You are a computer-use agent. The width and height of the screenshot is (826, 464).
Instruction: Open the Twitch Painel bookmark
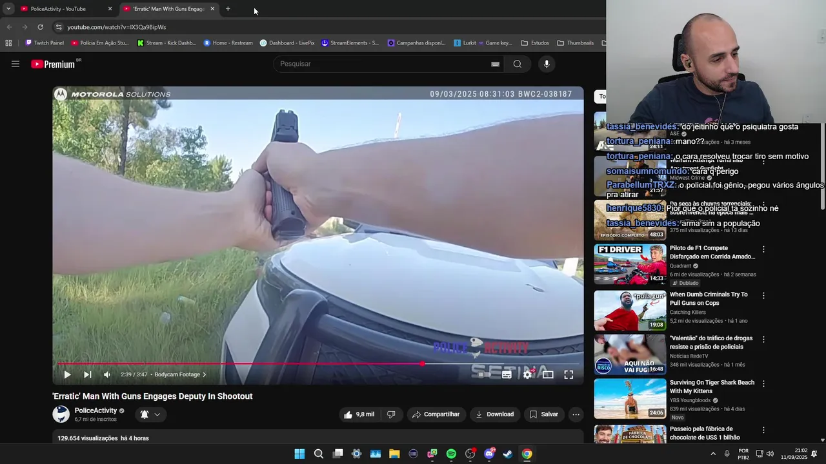pos(44,43)
